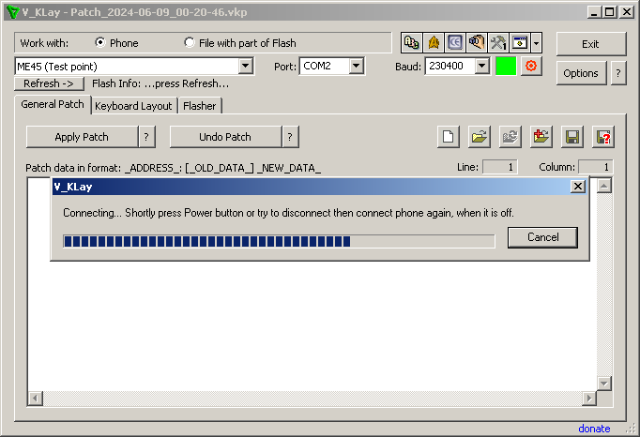The image size is (640, 437).
Task: Click the green status color box
Action: [x=506, y=67]
